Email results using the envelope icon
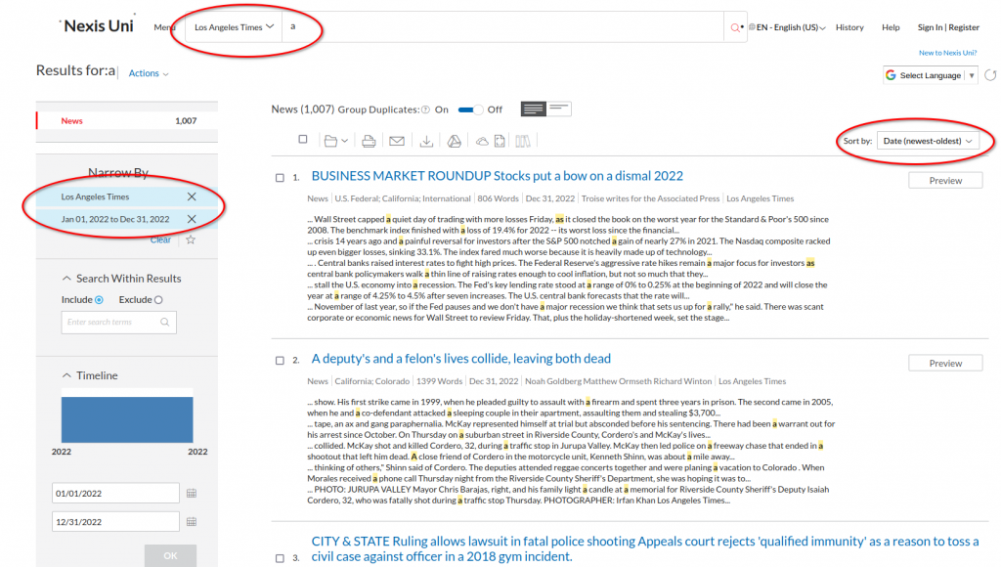Image resolution: width=1001 pixels, height=567 pixels. 397,141
